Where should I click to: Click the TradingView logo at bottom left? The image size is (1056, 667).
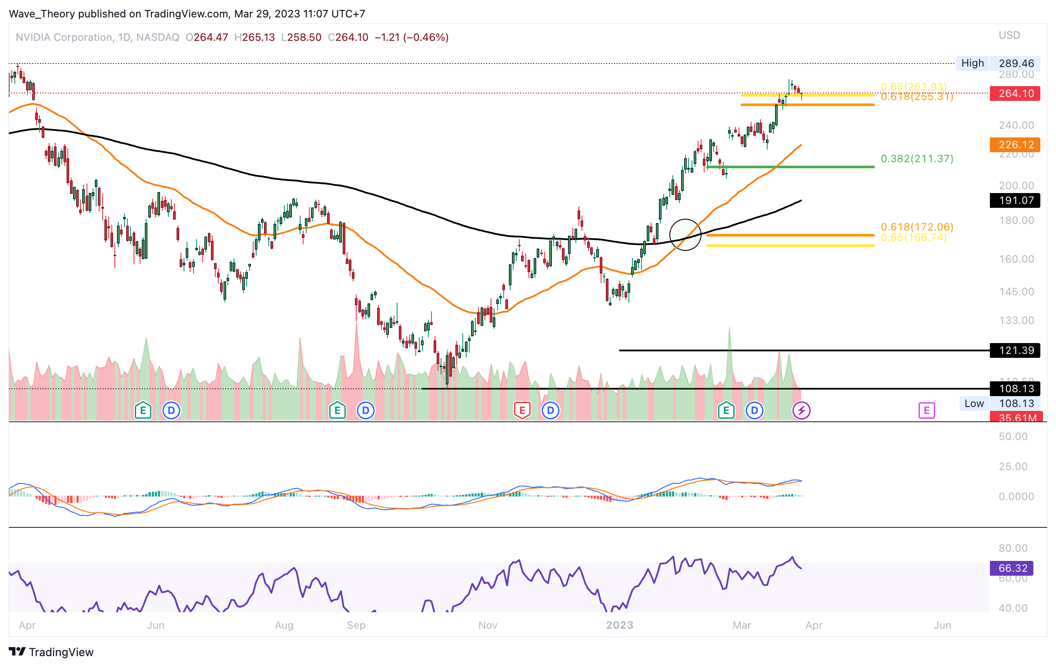click(x=51, y=652)
